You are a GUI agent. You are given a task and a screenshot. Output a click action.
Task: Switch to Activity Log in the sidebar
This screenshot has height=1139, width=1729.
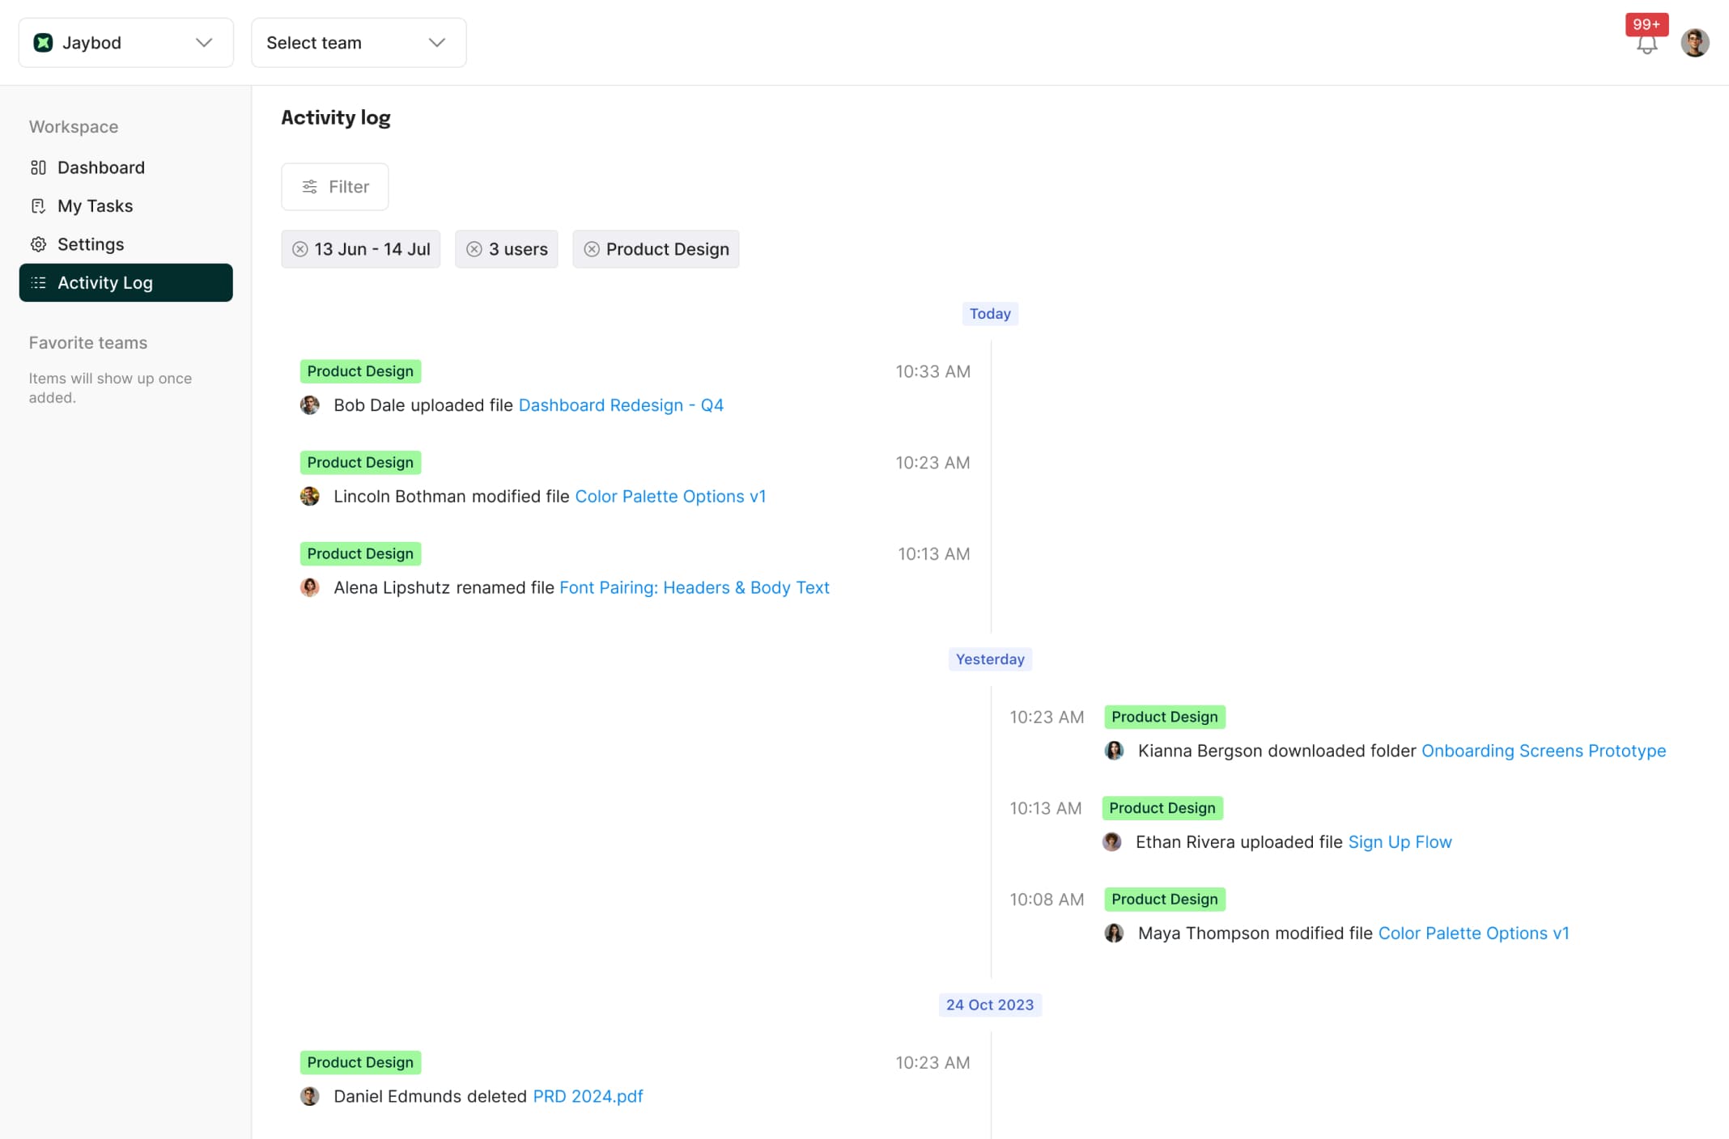[x=105, y=282]
